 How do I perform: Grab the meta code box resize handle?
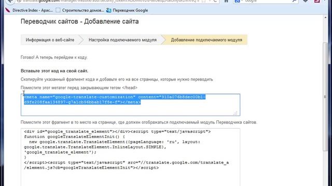point(236,113)
